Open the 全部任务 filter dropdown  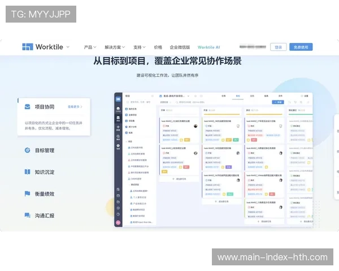tap(166, 102)
